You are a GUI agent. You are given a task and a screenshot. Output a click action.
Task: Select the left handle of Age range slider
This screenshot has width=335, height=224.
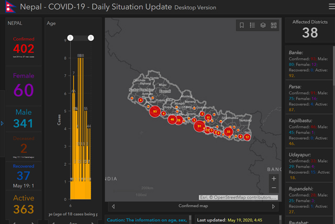pos(70,38)
